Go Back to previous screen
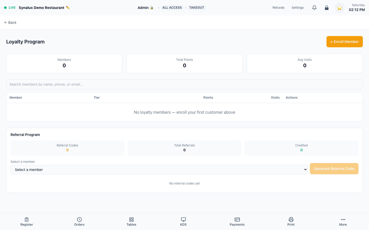This screenshot has height=230, width=369. (x=10, y=22)
